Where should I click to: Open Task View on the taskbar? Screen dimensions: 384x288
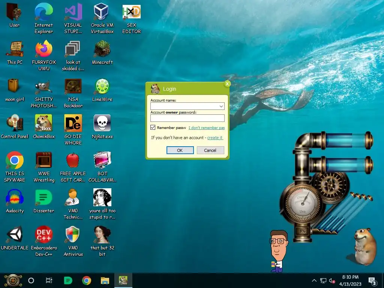point(49,280)
